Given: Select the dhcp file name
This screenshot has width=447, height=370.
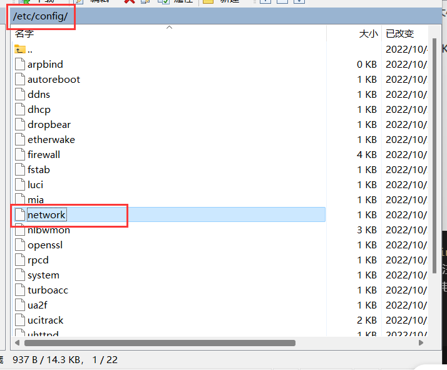Looking at the screenshot, I should (39, 109).
